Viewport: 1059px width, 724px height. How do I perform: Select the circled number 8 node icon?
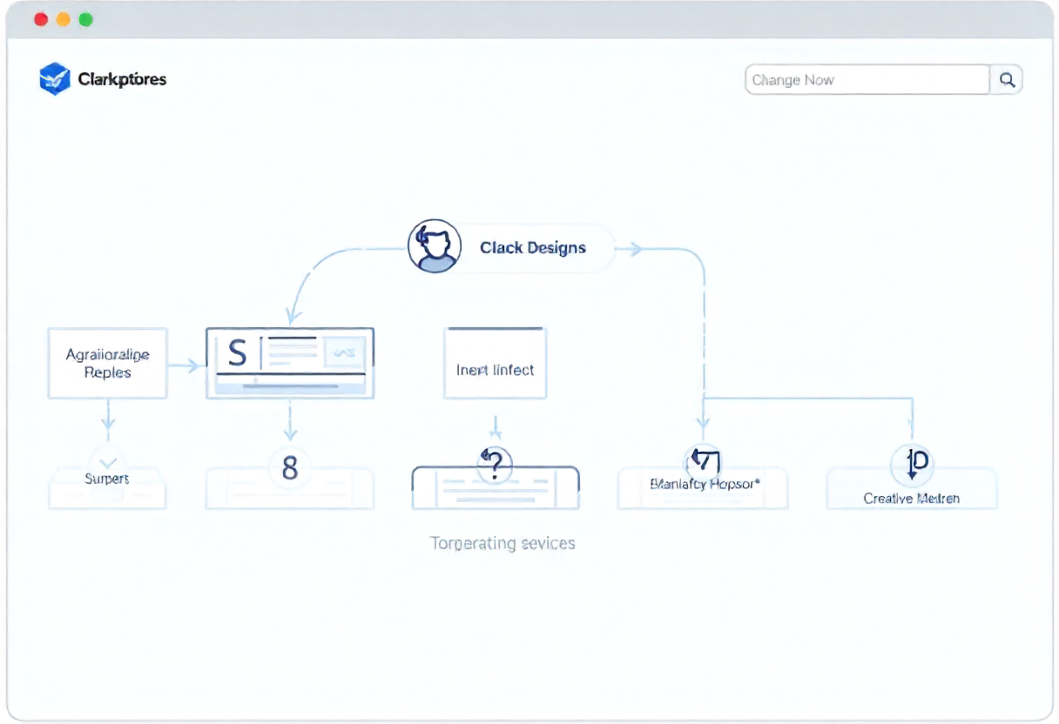click(x=290, y=468)
